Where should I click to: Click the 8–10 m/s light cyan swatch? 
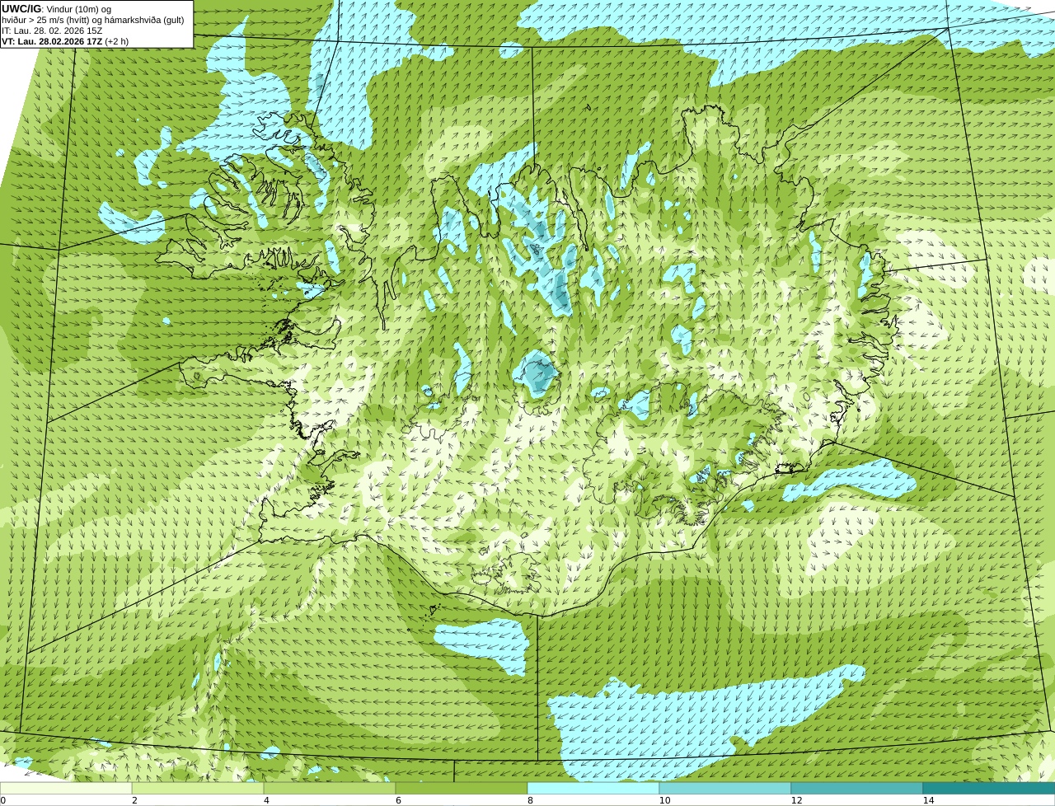coord(593,788)
